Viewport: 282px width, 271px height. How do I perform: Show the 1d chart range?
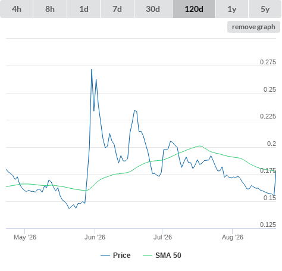[x=84, y=9]
